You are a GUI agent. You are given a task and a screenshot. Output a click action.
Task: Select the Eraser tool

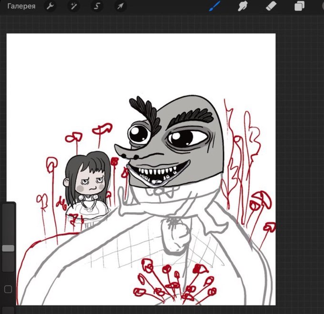[x=271, y=6]
